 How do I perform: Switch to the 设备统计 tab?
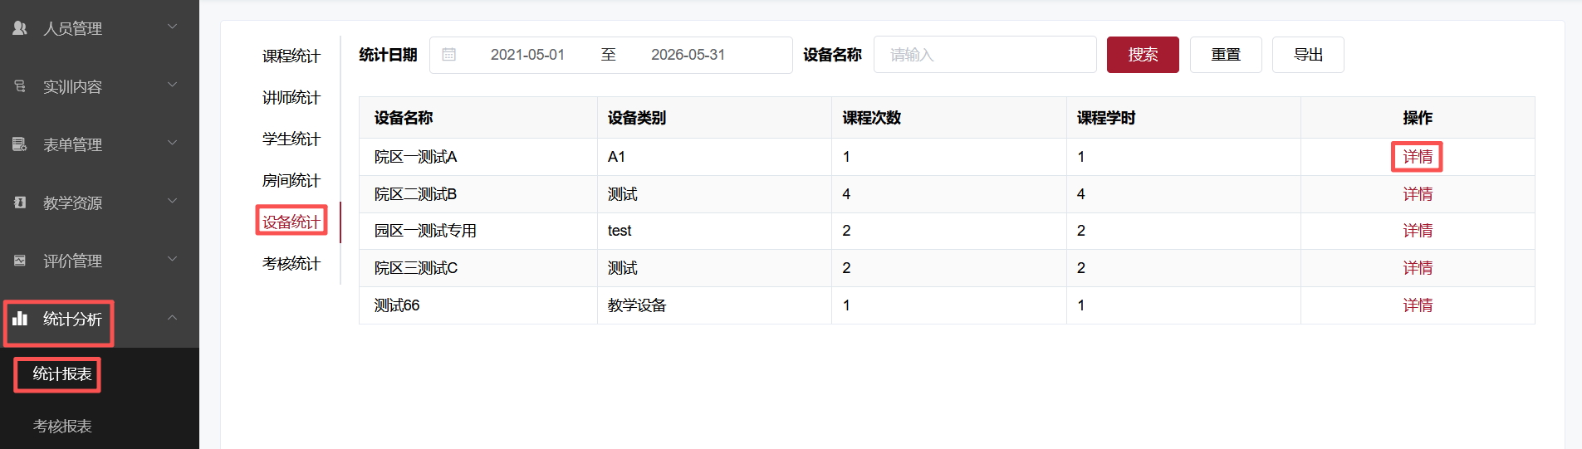point(291,222)
